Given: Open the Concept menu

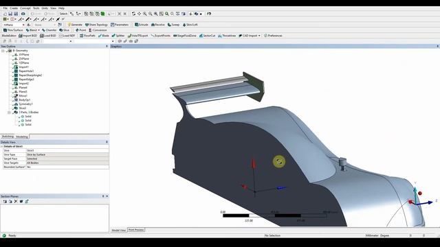Looking at the screenshot, I should point(25,8).
